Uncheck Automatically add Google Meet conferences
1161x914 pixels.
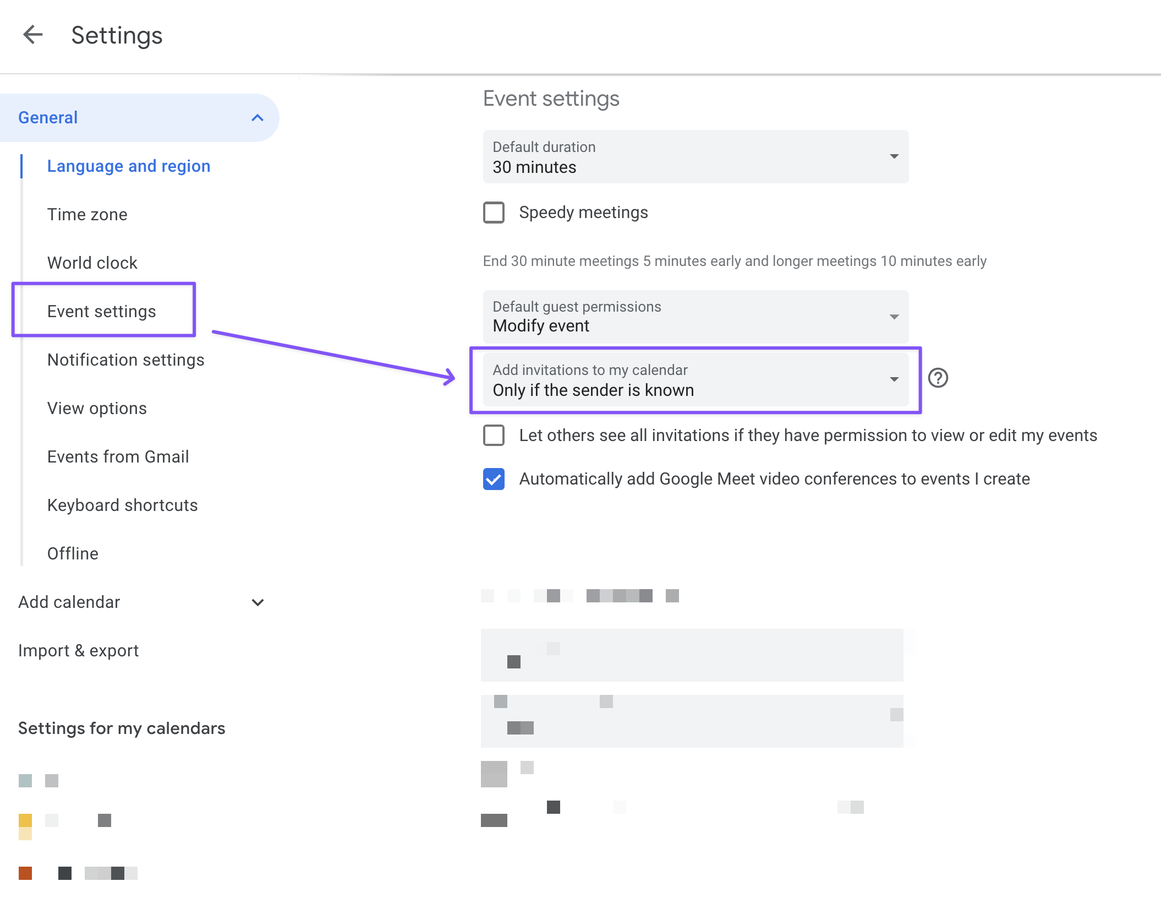click(494, 479)
